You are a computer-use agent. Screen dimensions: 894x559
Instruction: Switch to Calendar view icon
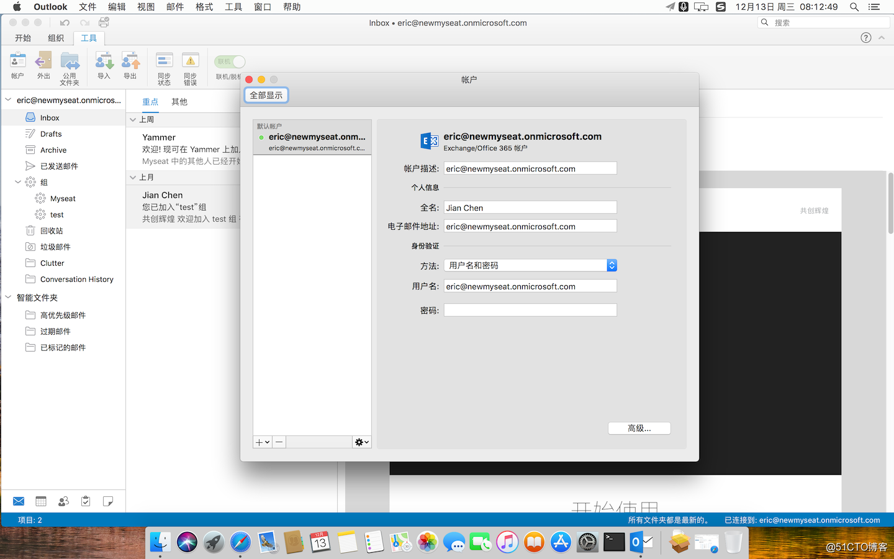click(x=41, y=501)
